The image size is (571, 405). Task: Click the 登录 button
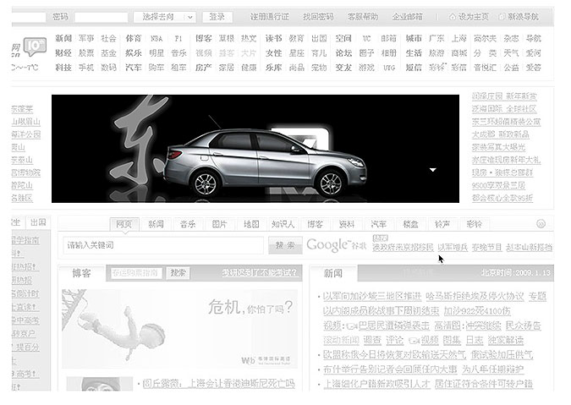(x=217, y=17)
